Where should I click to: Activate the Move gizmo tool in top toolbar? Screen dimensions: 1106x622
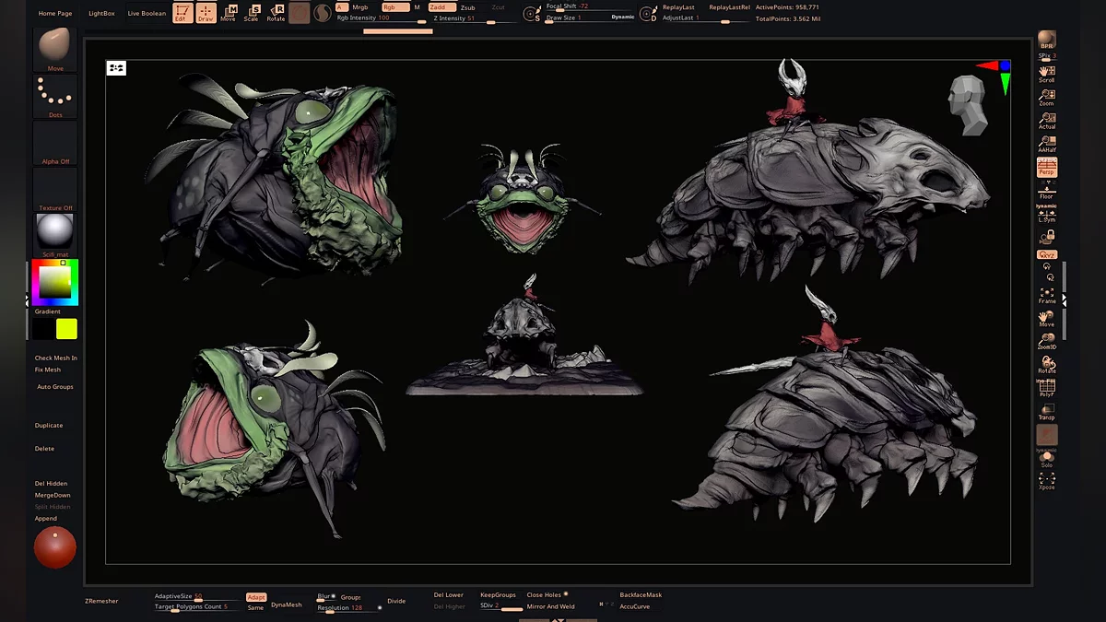point(228,13)
